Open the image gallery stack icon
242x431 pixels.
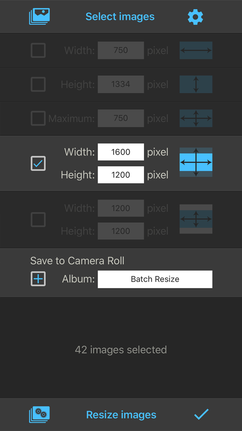click(x=39, y=16)
